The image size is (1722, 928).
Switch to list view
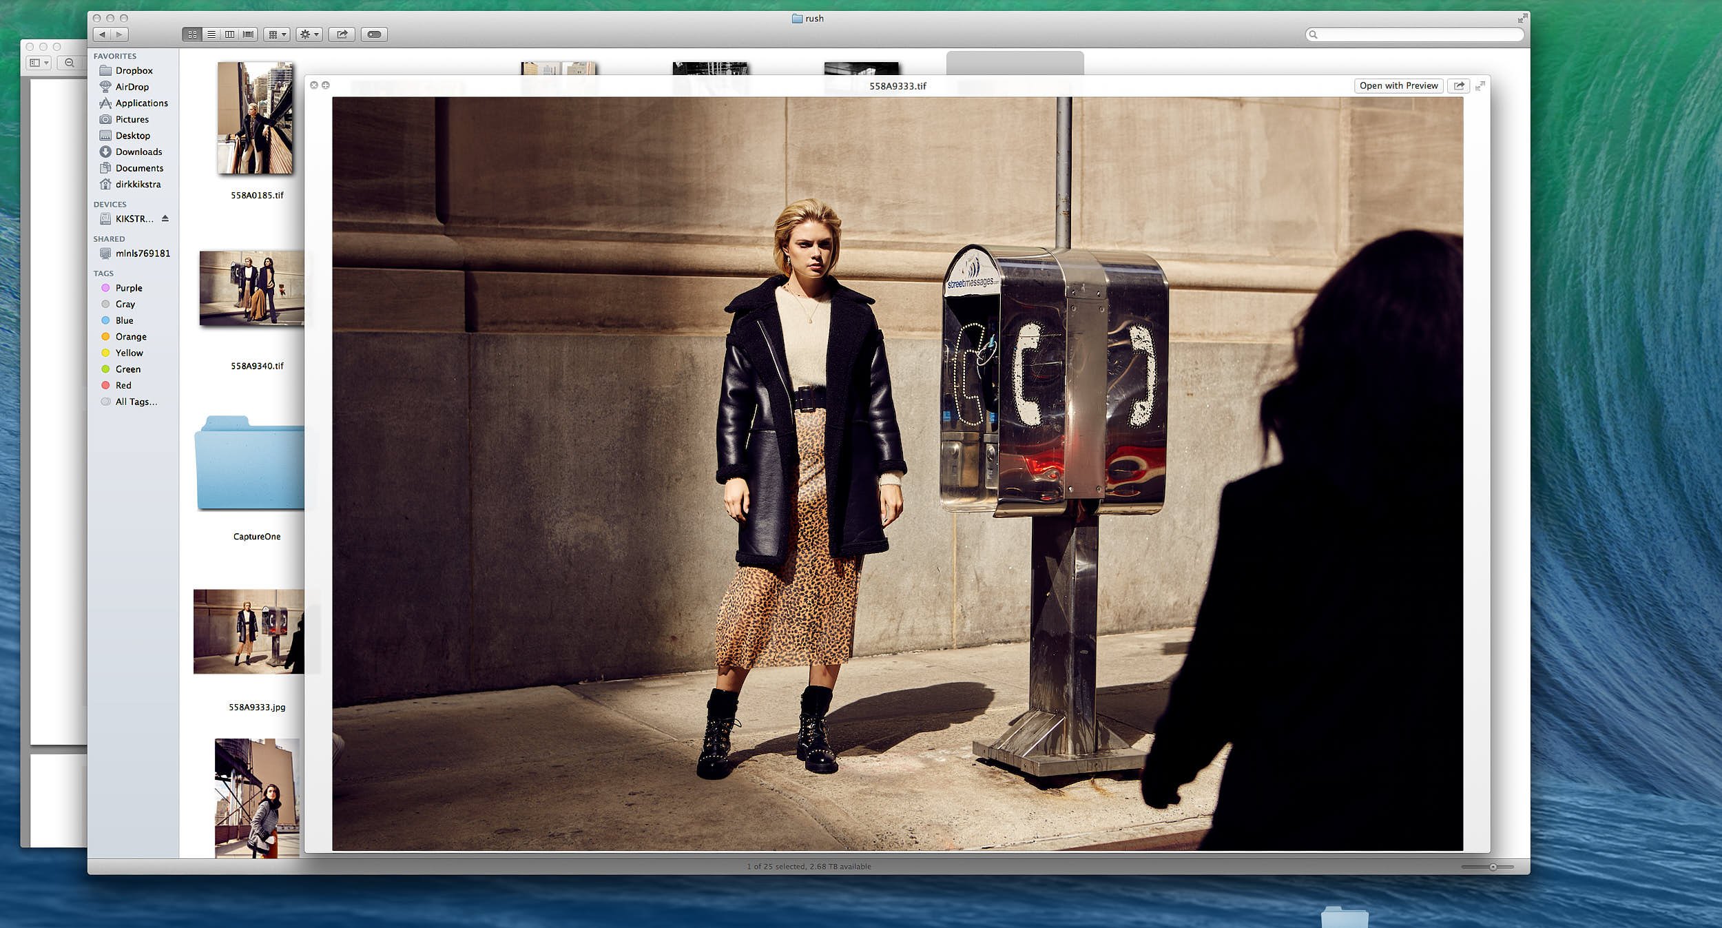tap(211, 34)
